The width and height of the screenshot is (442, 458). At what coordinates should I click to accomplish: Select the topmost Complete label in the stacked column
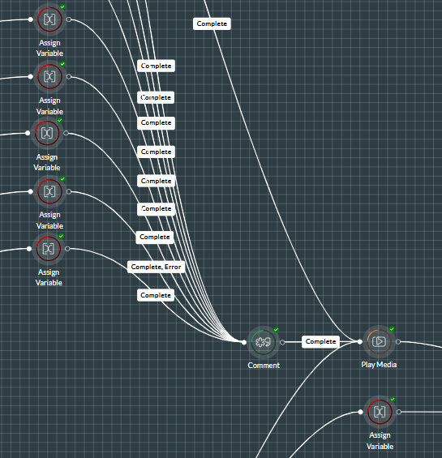(x=156, y=66)
